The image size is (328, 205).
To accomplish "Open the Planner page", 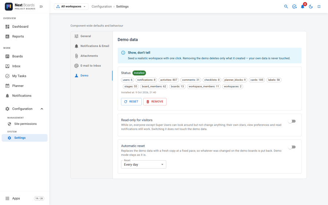I will pyautogui.click(x=24, y=86).
